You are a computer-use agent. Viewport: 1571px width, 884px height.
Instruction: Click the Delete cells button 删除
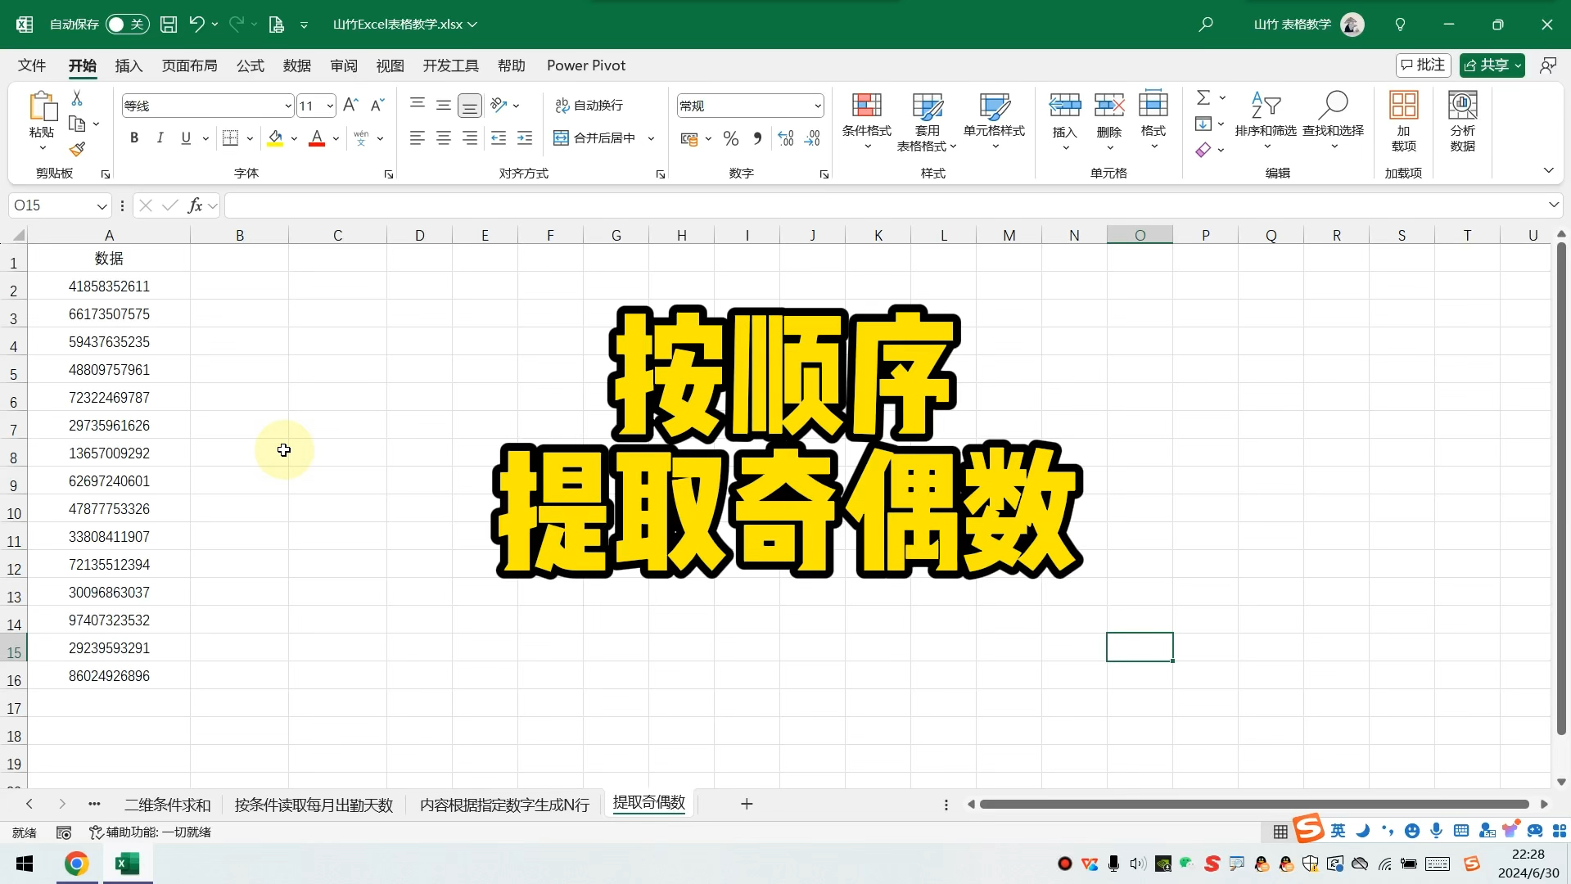1109,121
